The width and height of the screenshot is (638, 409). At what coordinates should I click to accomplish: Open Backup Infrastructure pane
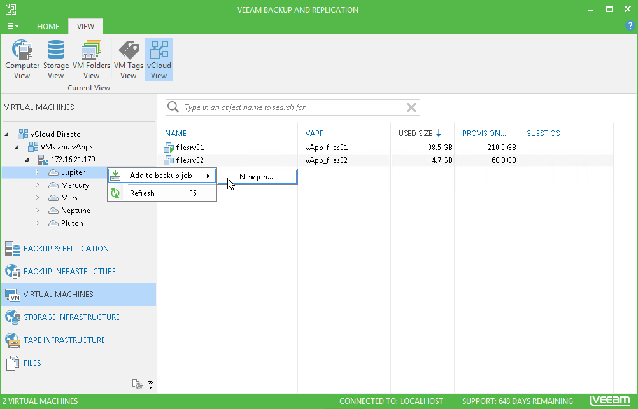[x=78, y=271]
